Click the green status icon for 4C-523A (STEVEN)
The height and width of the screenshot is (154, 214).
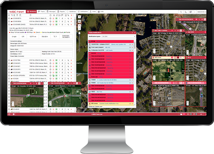point(53,75)
